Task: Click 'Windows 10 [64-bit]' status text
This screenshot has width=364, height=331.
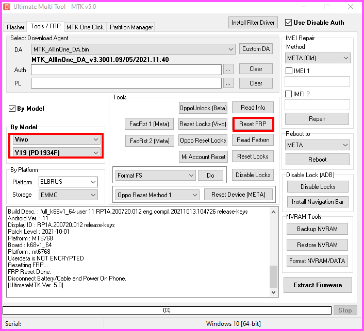Action: (x=234, y=323)
